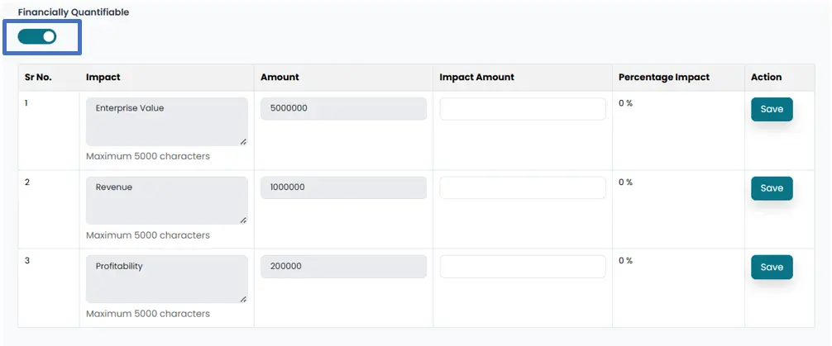
Task: Click the Enterprise Value impact text area
Action: tap(166, 121)
